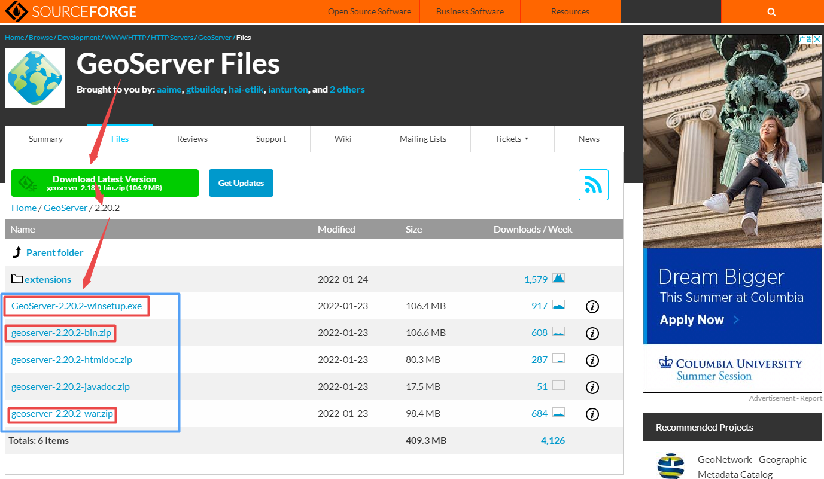Switch to the Reviews tab

tap(191, 138)
